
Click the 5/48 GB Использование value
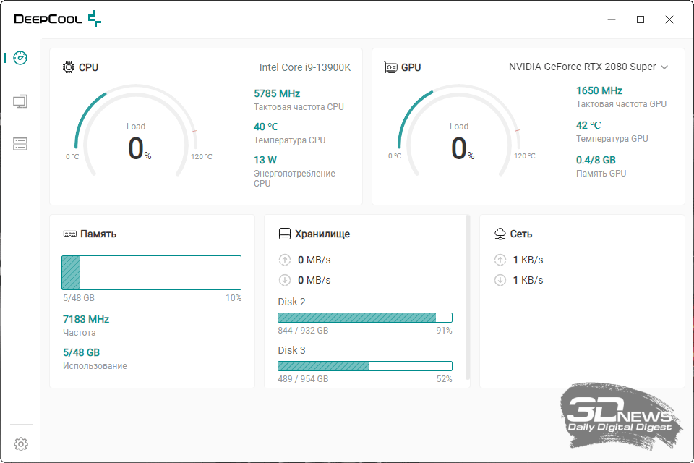coord(82,352)
